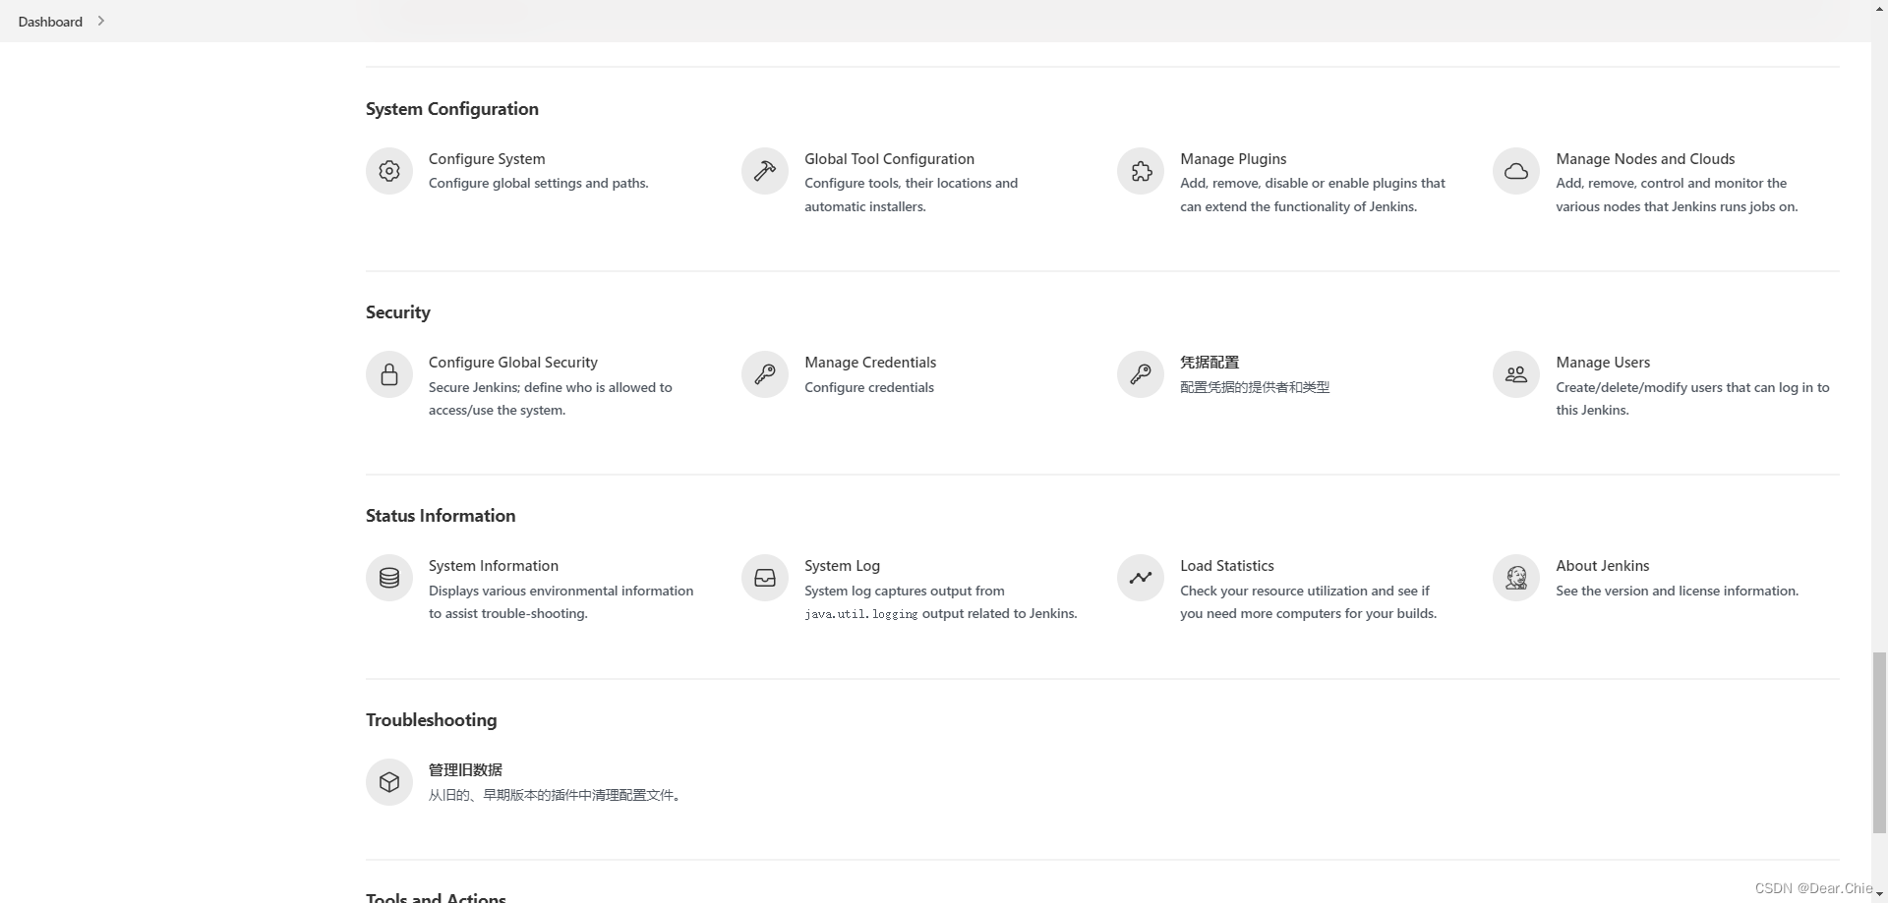Click the Manage Users people icon
1888x903 pixels.
(1516, 374)
